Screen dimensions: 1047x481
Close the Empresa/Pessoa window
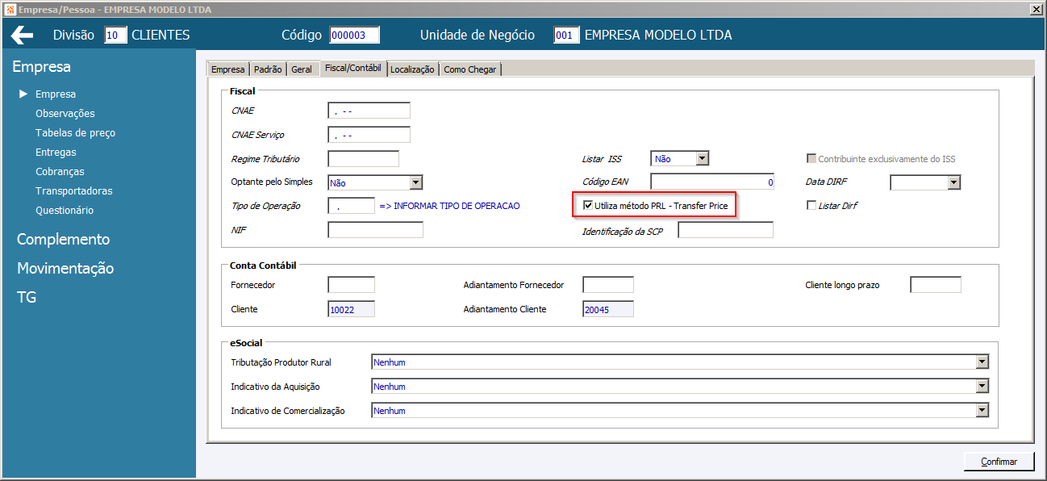tap(1036, 8)
